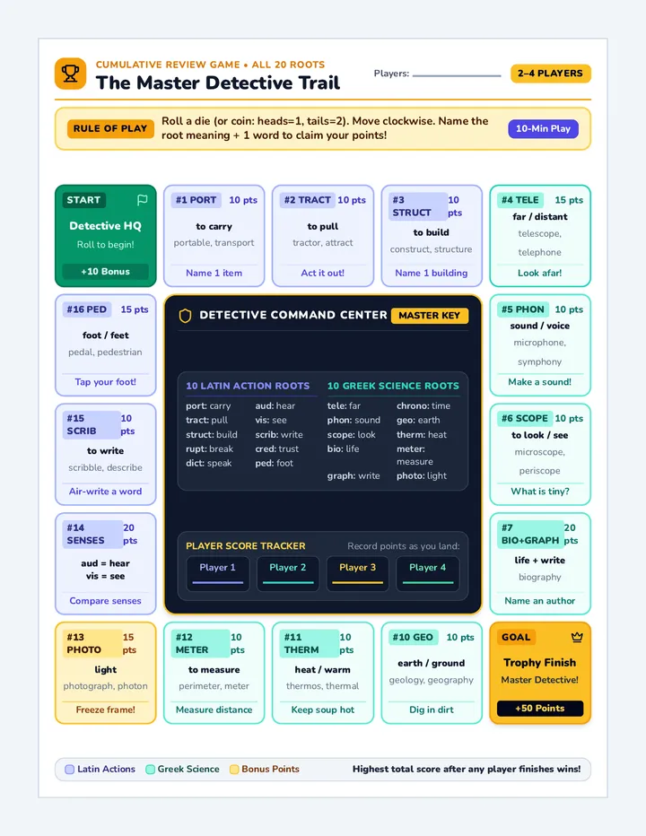Click 'The Master Detective Trail' title
The image size is (646, 836).
coord(218,83)
